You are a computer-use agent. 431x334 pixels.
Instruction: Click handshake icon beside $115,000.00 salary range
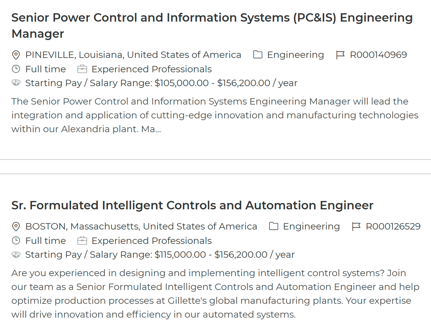tap(16, 254)
